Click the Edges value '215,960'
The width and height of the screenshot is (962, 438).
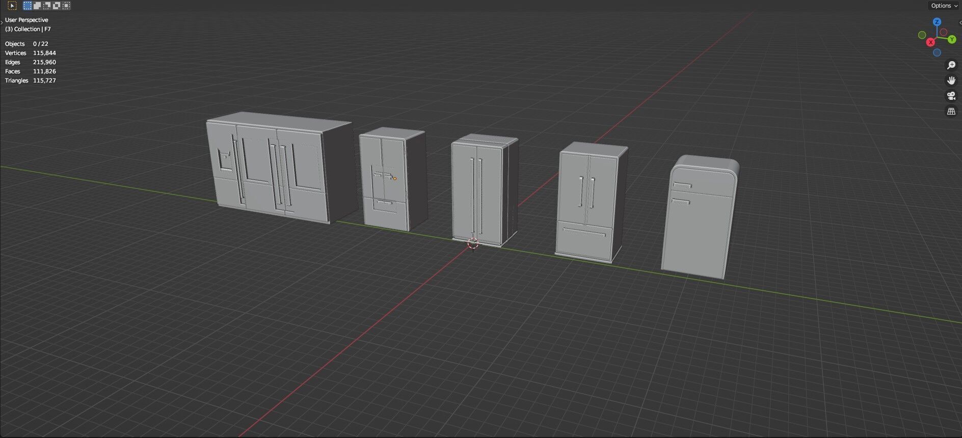[44, 62]
